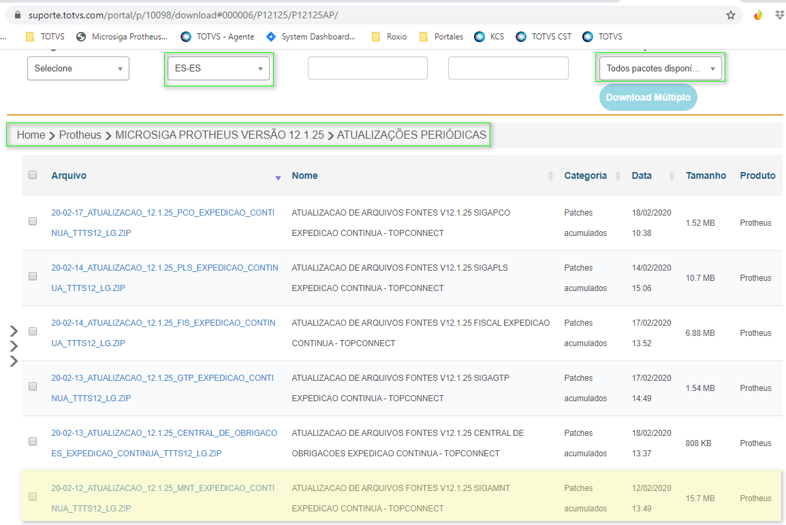Open TOTVS CST bookmark

(544, 37)
